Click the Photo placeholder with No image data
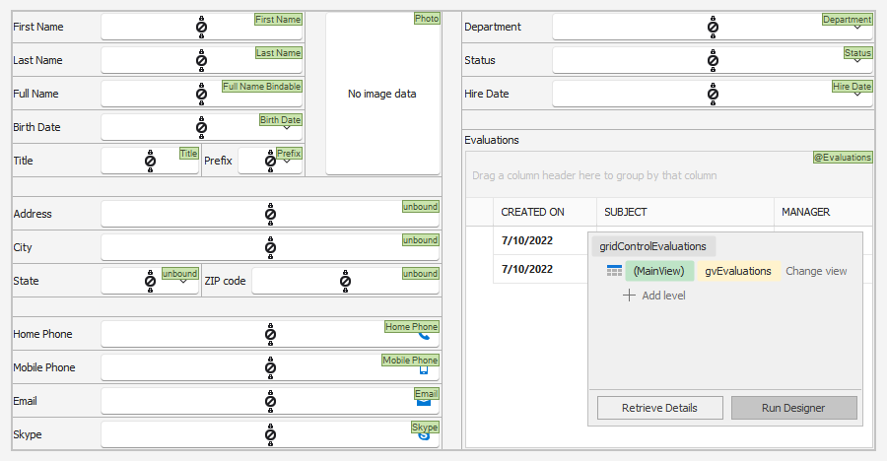This screenshot has height=461, width=887. click(x=382, y=94)
